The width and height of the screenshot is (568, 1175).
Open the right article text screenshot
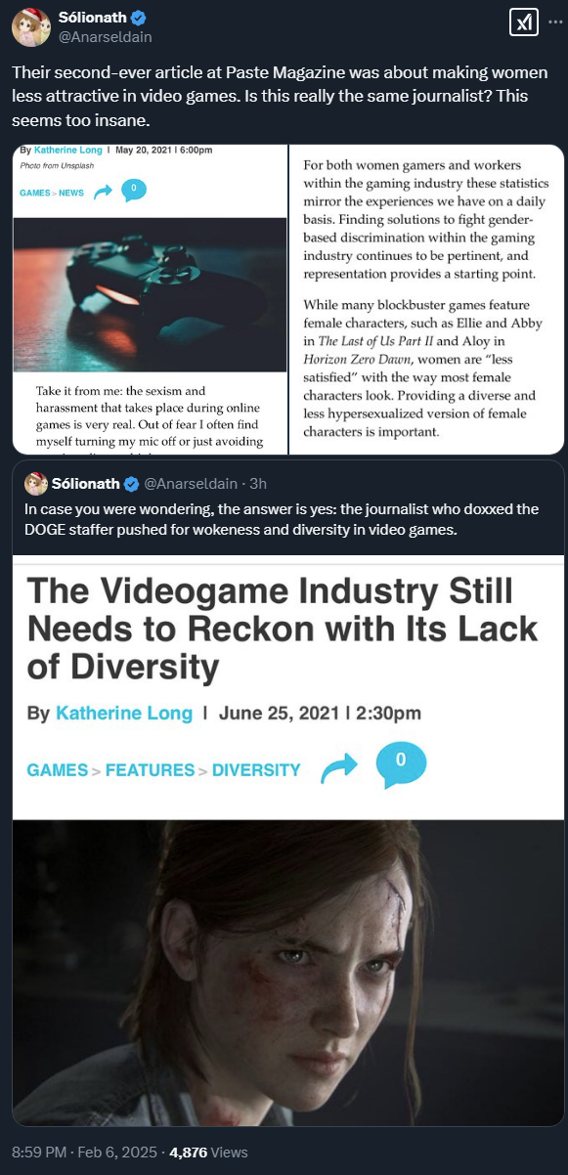point(426,299)
